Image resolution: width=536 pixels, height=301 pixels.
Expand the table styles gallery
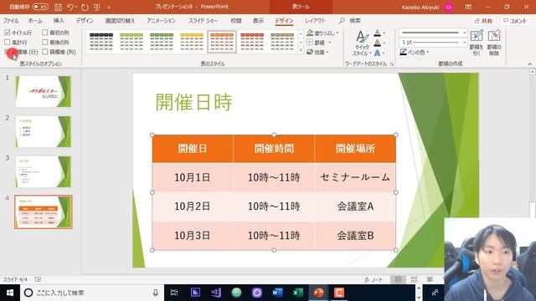(x=301, y=50)
